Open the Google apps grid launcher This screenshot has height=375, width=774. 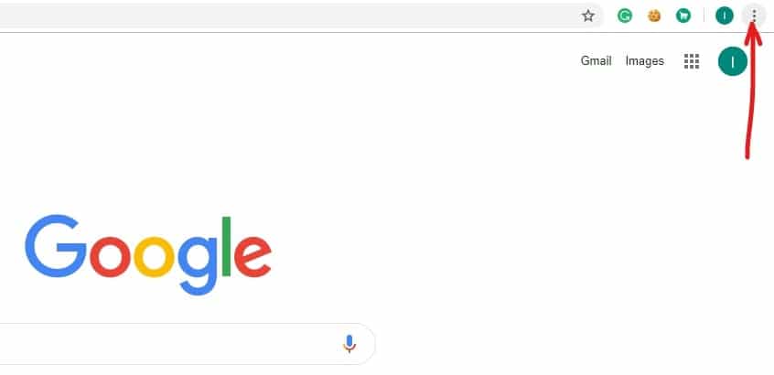[x=692, y=61]
